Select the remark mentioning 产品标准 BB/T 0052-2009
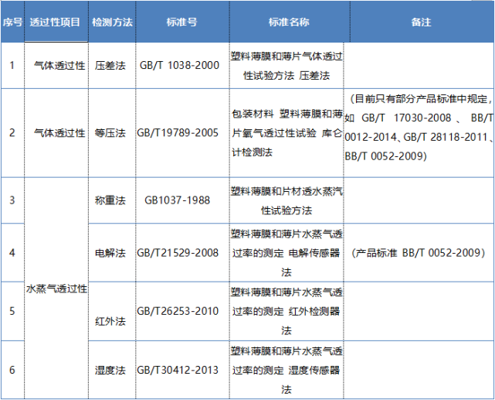495x400 pixels. pos(419,253)
